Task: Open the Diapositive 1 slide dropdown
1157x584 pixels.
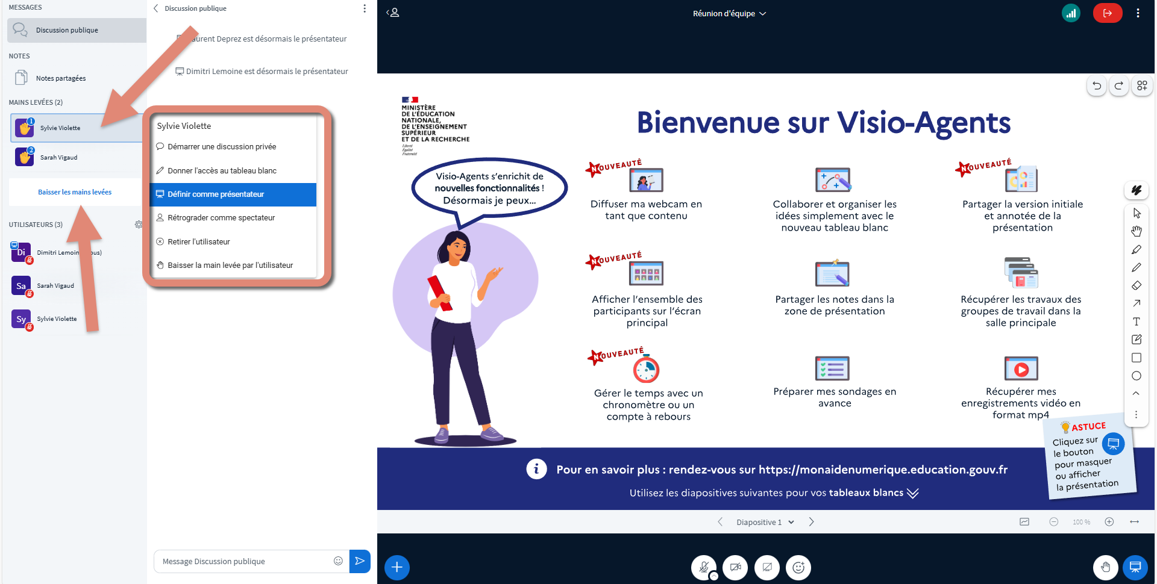Action: click(765, 522)
